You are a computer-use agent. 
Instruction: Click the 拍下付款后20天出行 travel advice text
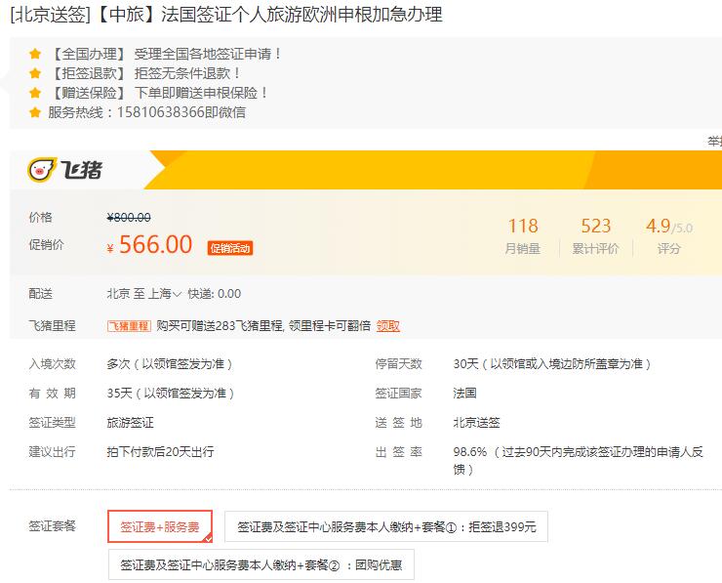160,451
